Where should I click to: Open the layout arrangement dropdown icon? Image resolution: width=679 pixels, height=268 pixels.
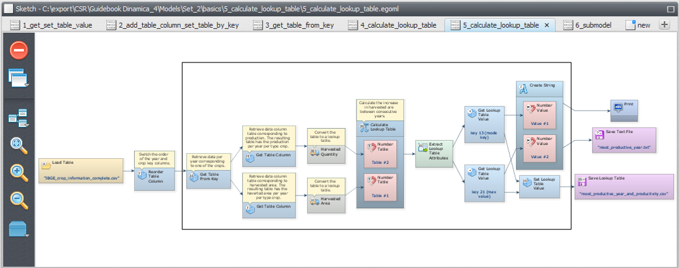tap(18, 117)
